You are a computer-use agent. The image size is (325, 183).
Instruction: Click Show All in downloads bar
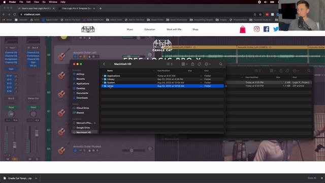[312, 178]
